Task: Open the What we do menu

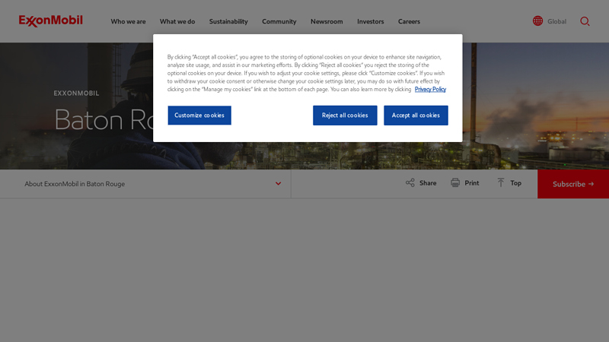Action: pyautogui.click(x=177, y=21)
